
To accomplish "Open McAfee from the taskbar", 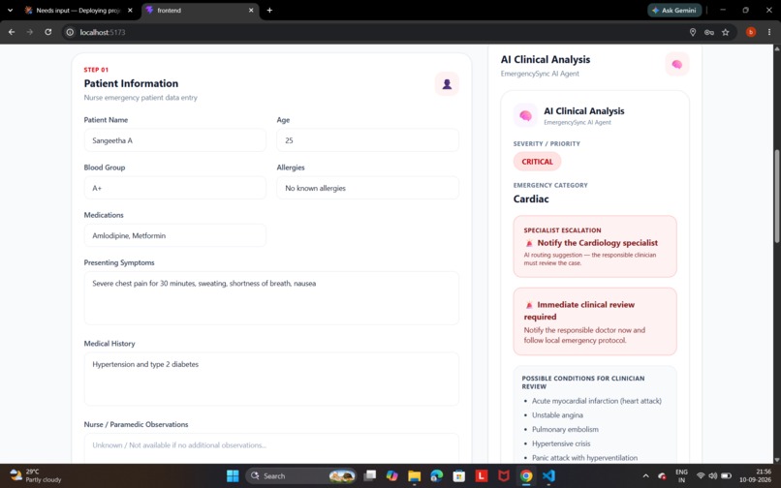I will (504, 475).
